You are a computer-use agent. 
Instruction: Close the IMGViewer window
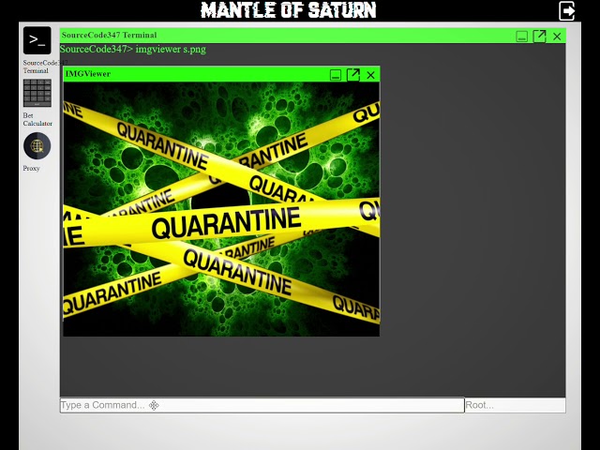pos(370,75)
